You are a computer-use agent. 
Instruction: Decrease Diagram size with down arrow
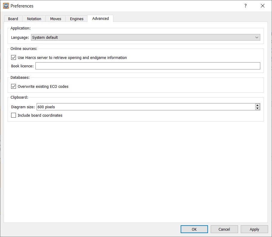(257, 108)
